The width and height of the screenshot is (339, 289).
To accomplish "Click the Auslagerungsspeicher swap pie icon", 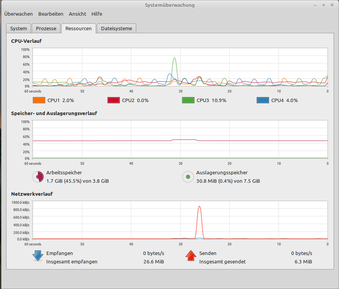I will (188, 177).
